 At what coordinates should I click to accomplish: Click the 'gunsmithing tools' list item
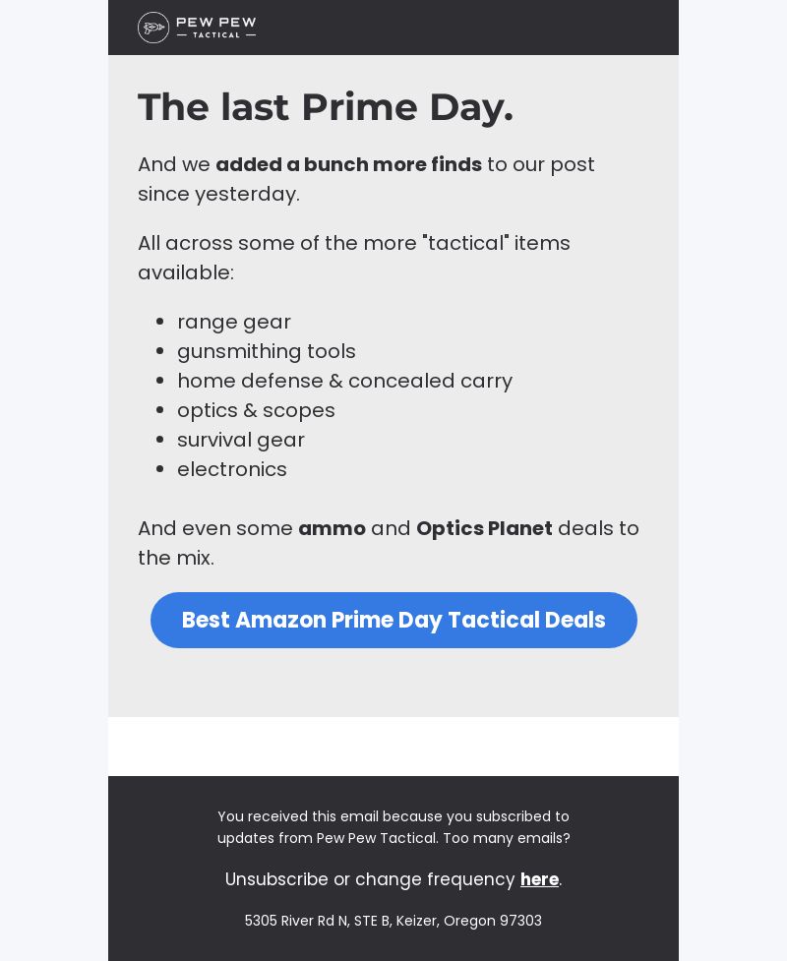coord(267,351)
